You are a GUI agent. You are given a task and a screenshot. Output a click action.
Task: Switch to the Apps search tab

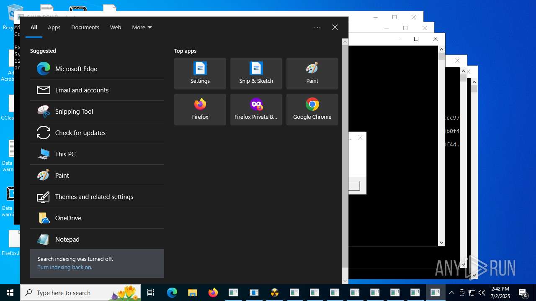click(x=54, y=27)
